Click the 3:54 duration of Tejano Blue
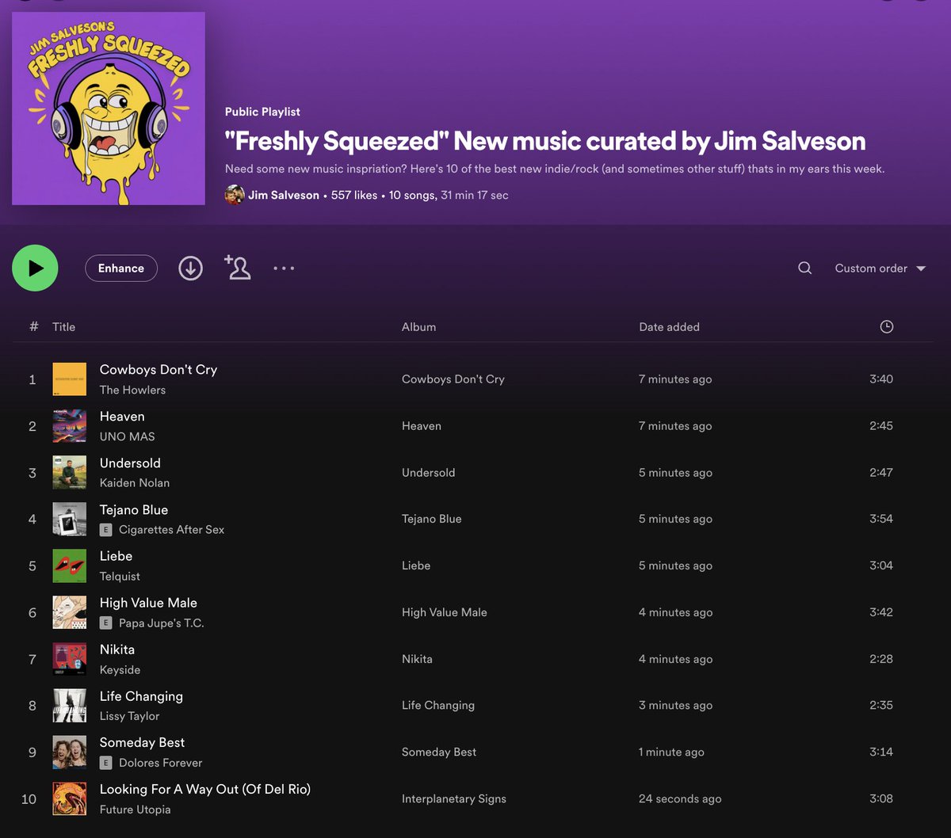Screen dimensions: 951x838 point(881,519)
